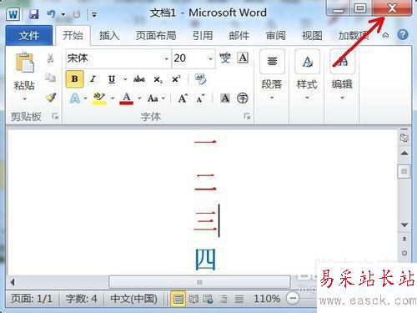Apply yellow text highlight color

[x=99, y=98]
